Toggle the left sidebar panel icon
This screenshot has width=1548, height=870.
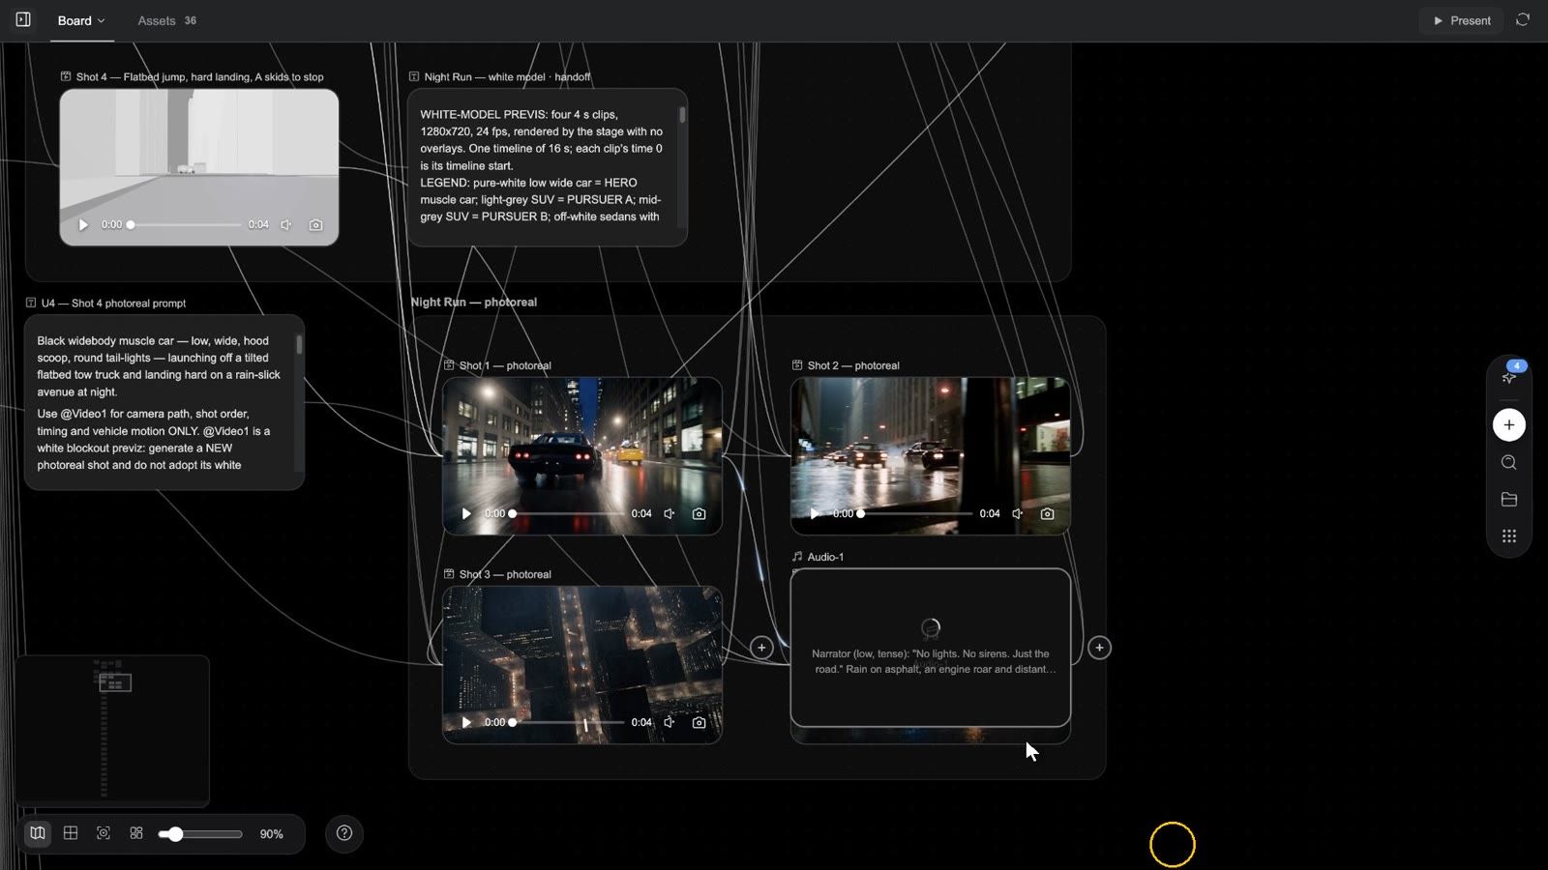(23, 19)
